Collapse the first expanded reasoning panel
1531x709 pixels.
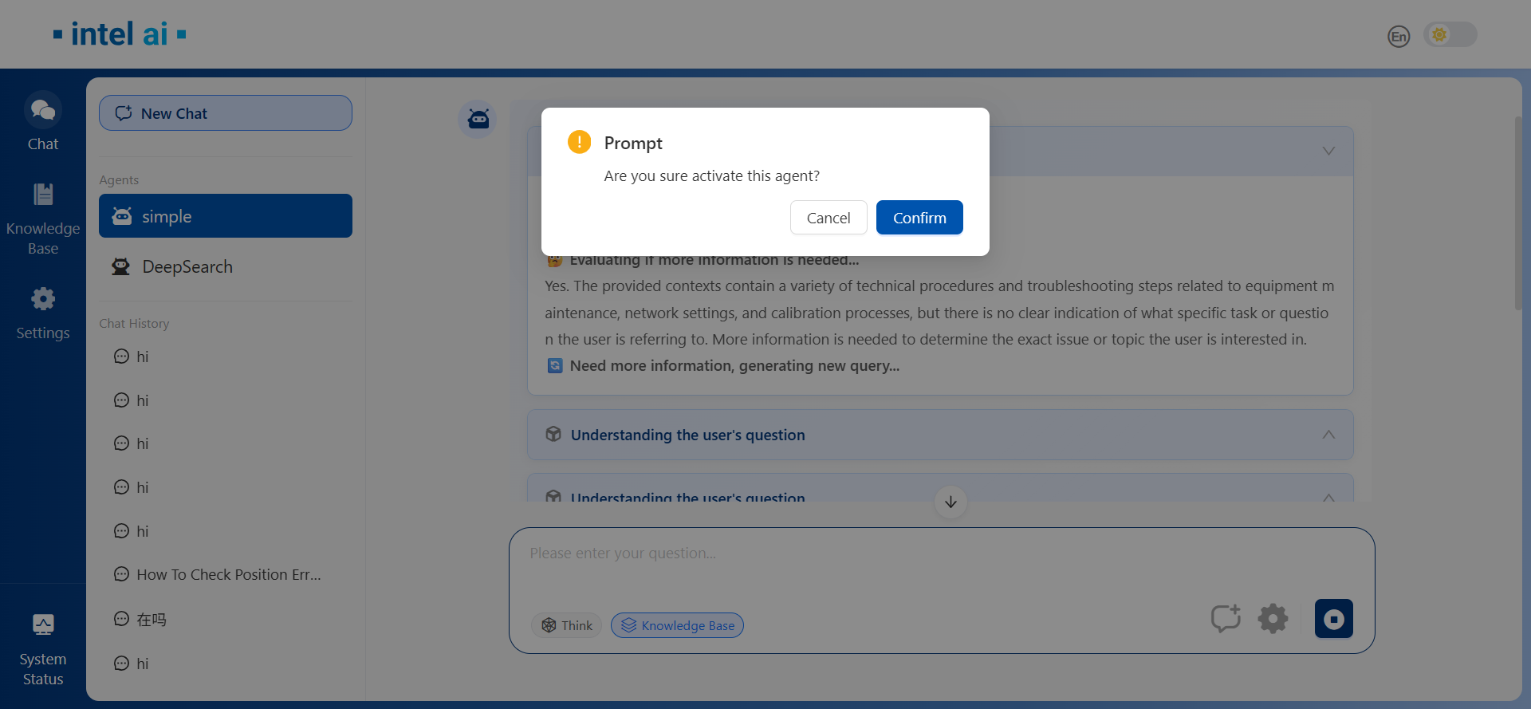point(1328,151)
